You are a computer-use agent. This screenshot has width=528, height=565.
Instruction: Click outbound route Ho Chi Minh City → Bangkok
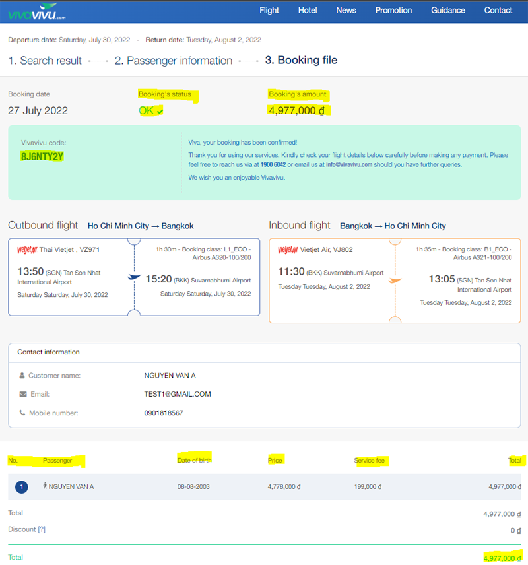coord(141,226)
